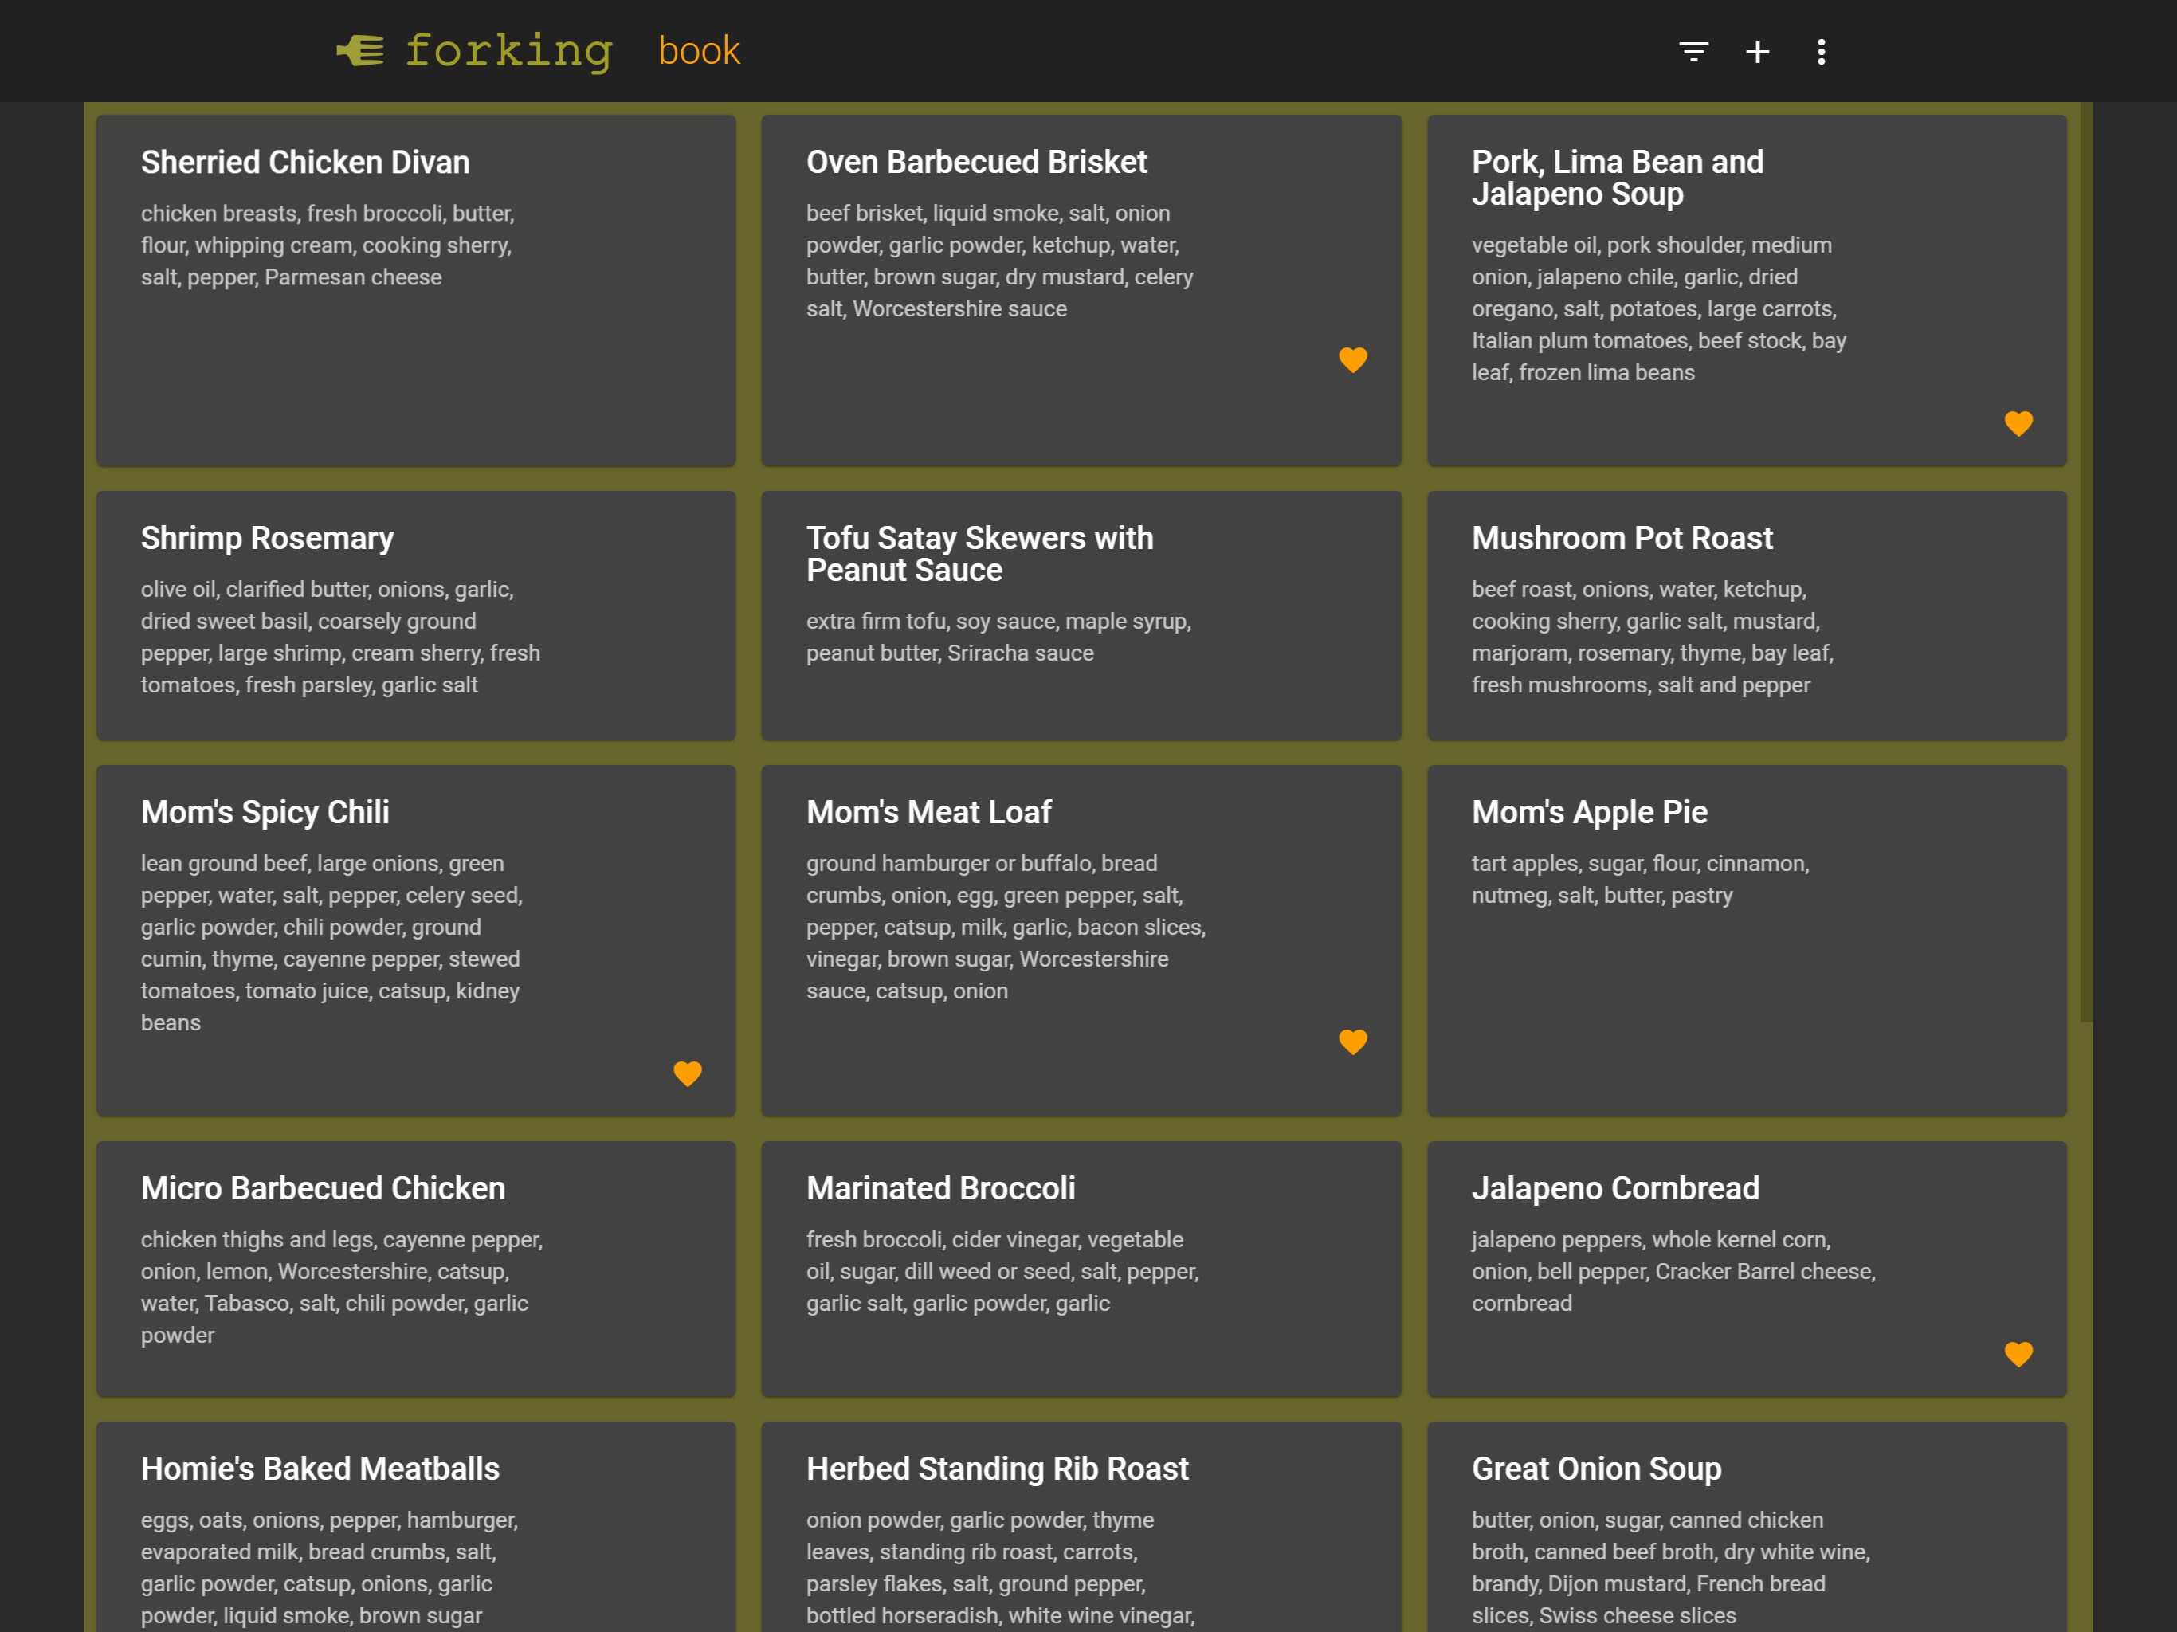Viewport: 2177px width, 1632px height.
Task: Click the plus icon to add recipe
Action: (1757, 51)
